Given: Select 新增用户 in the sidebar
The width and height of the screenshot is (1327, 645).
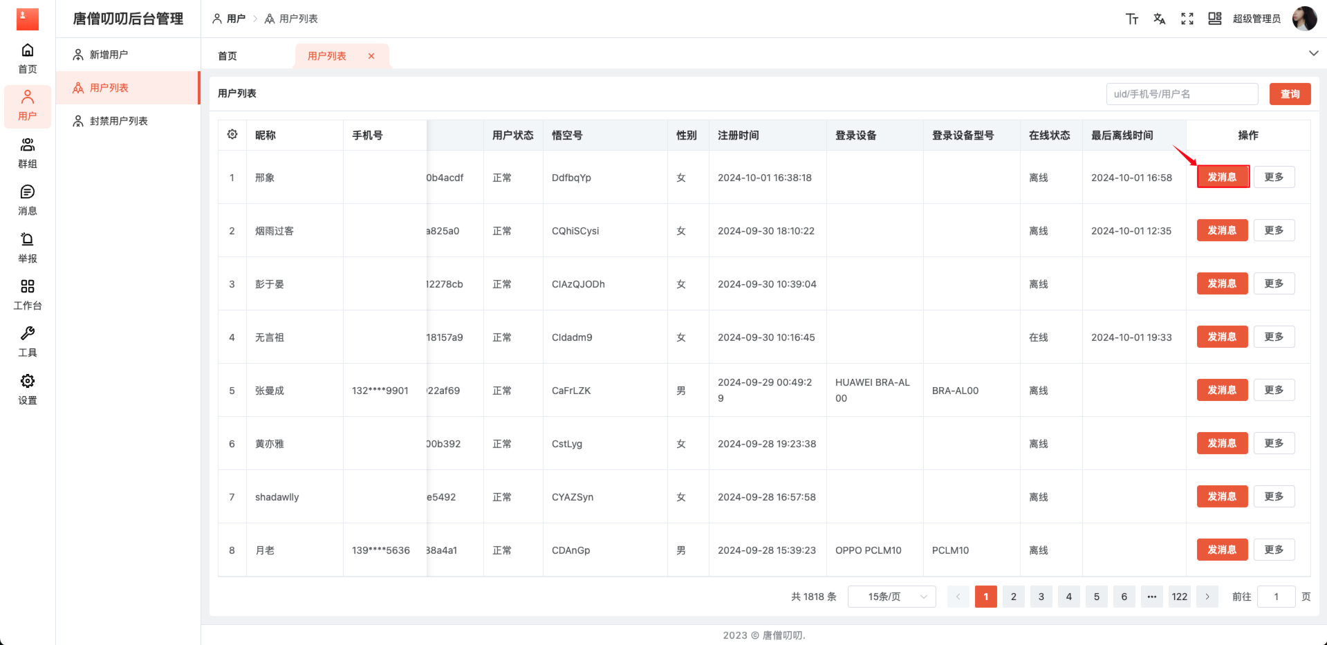Looking at the screenshot, I should pyautogui.click(x=111, y=54).
